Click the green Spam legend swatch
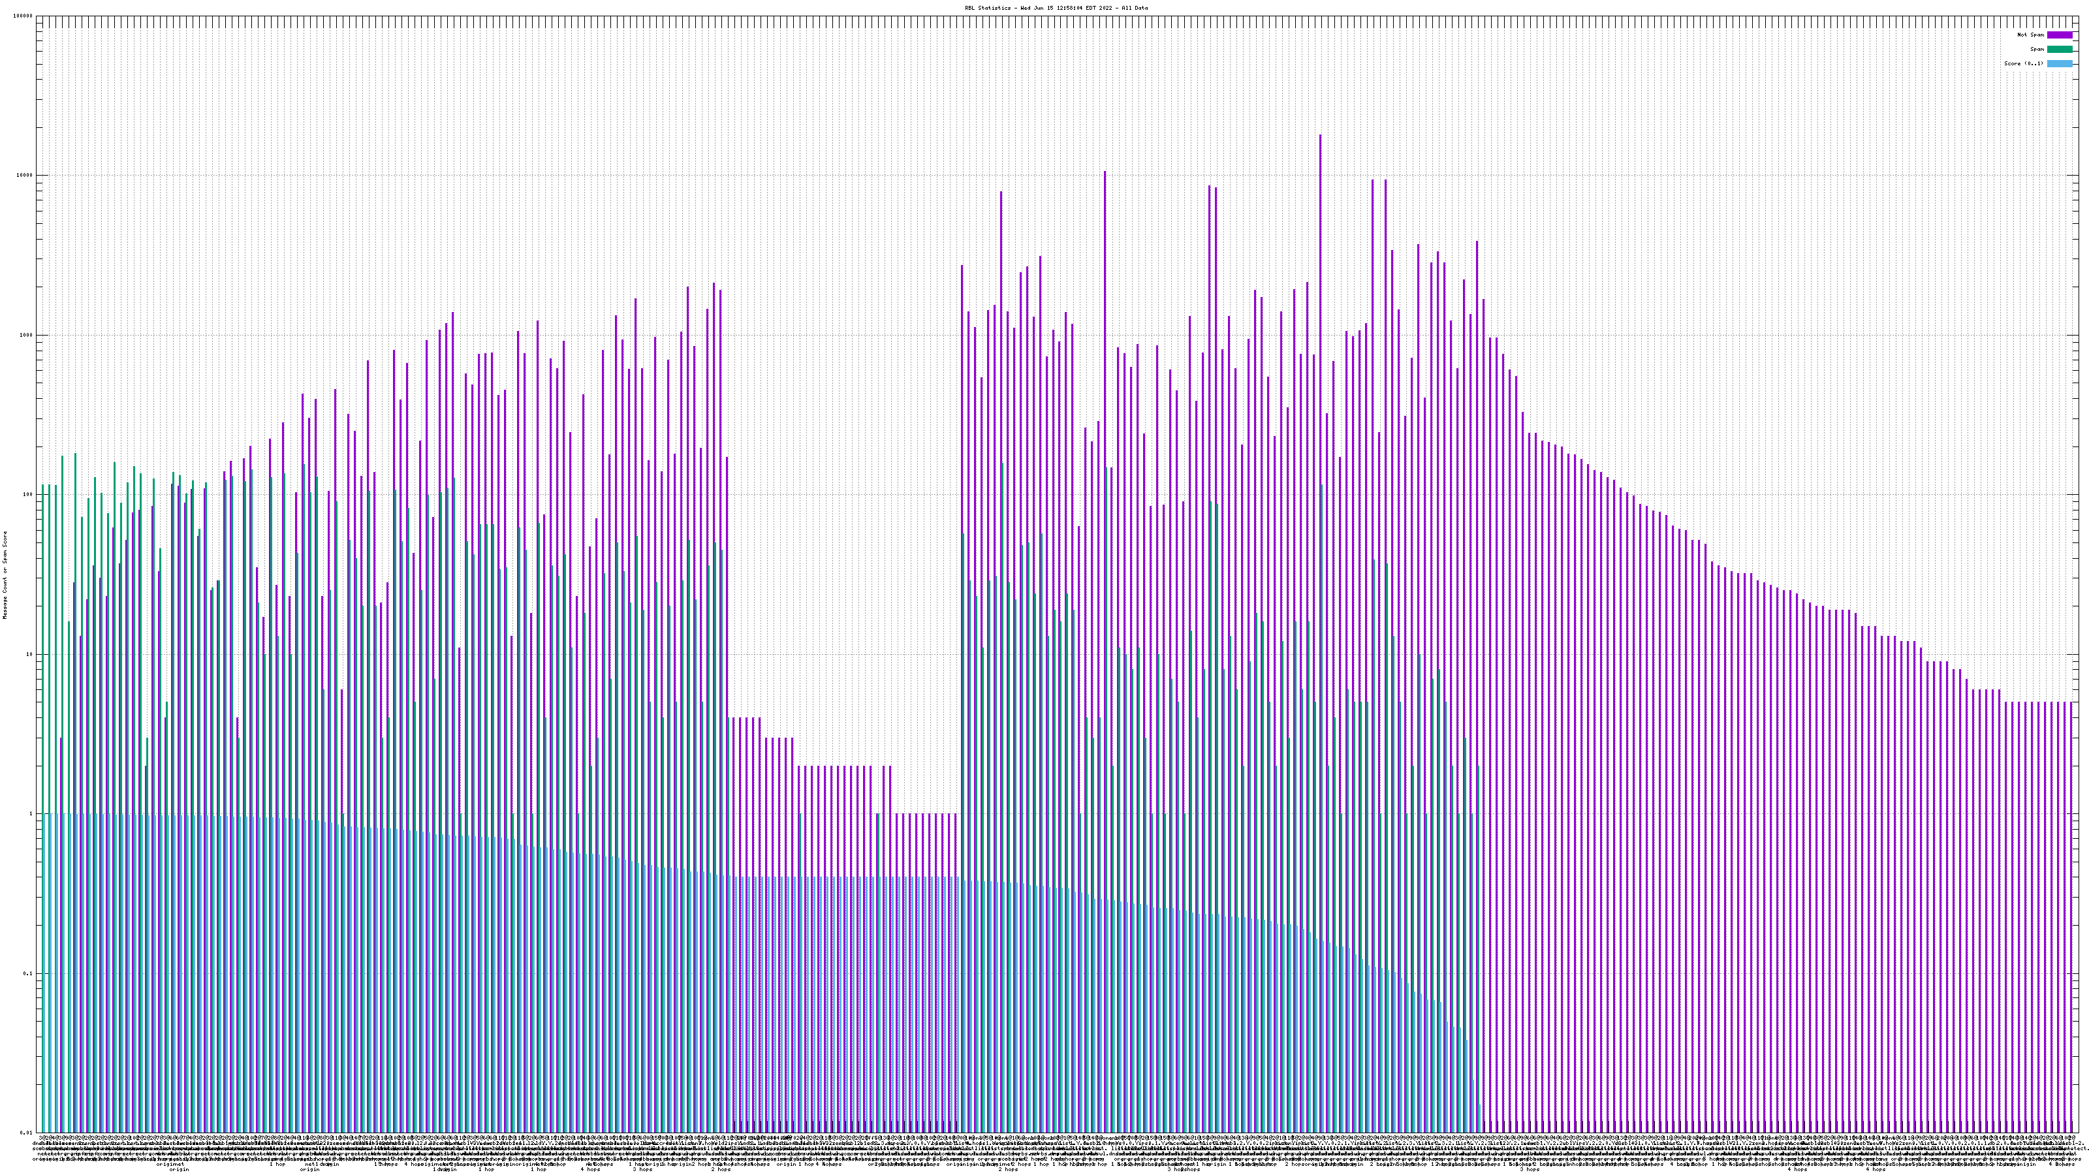 click(x=2059, y=50)
